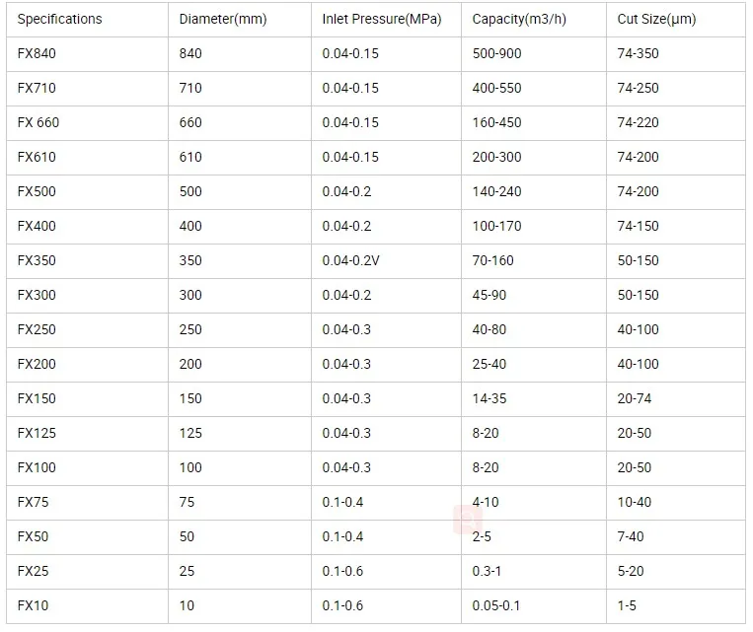The height and width of the screenshot is (632, 753).
Task: Click the FX250 row label
Action: [x=38, y=329]
